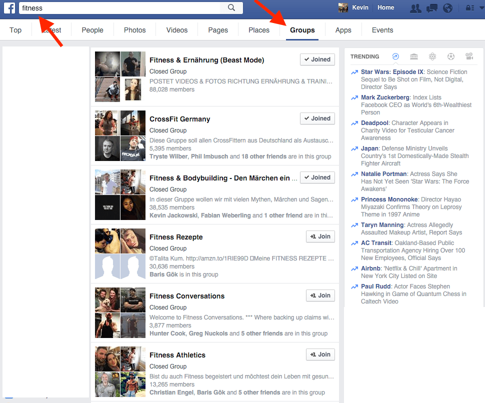Join the Fitness Rezepte group
485x403 pixels.
pos(320,236)
